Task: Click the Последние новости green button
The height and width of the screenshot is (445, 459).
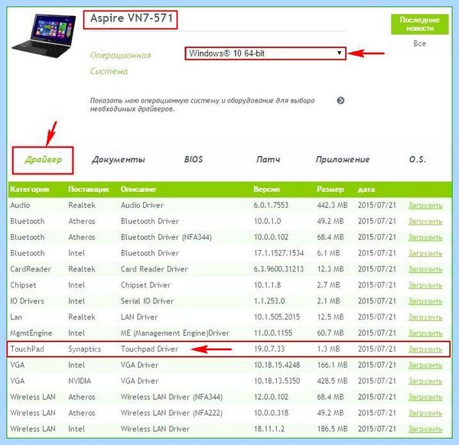Action: coord(419,24)
